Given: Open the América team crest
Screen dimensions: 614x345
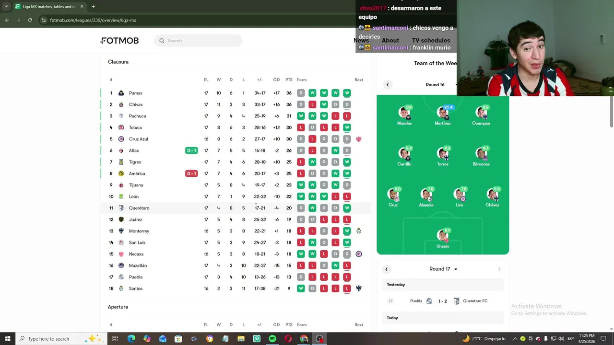Looking at the screenshot, I should pos(121,173).
